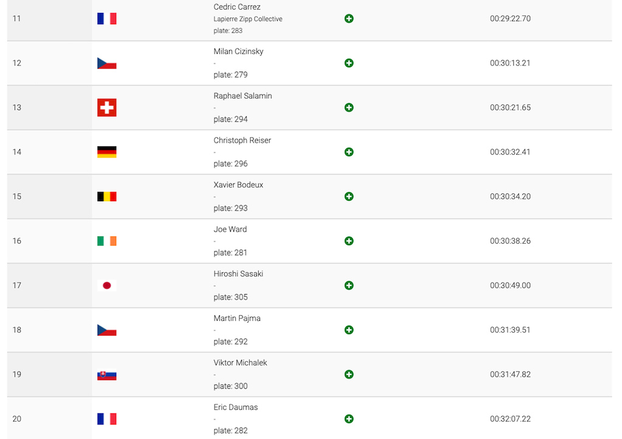622x439 pixels.
Task: Click plus icon in Viktor Michalek row
Action: 349,374
